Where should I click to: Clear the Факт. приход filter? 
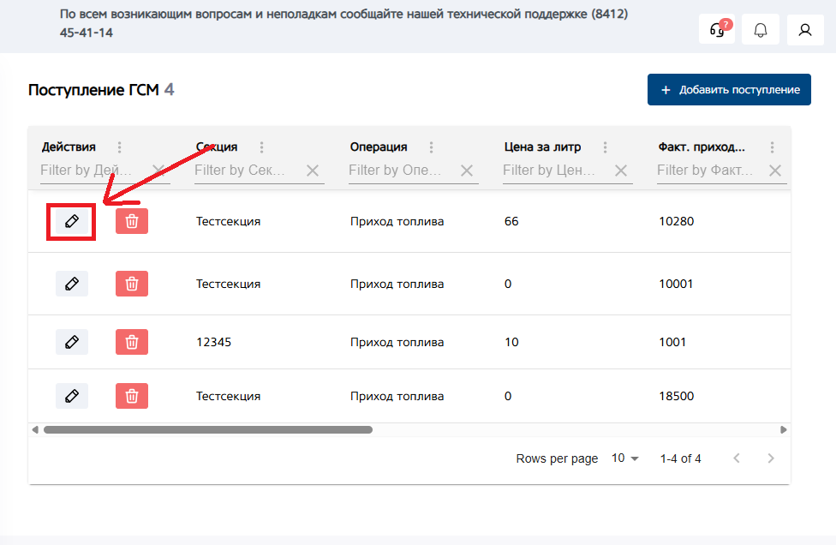tap(774, 171)
